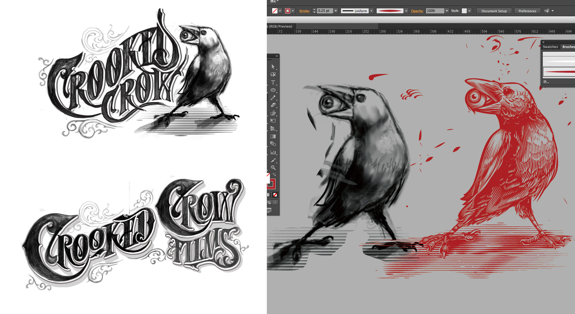This screenshot has width=575, height=314.
Task: Select the Free Transform tool
Action: tap(273, 121)
